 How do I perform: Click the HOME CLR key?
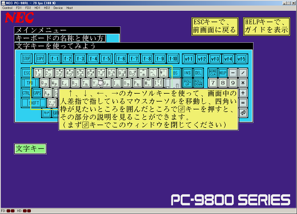click(x=212, y=73)
